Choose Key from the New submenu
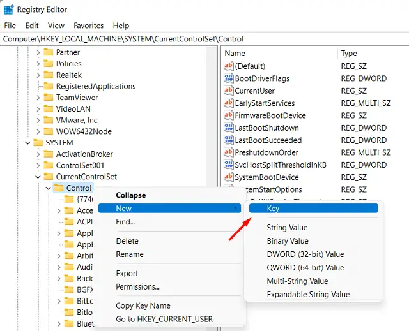This screenshot has height=331, width=409. [273, 209]
